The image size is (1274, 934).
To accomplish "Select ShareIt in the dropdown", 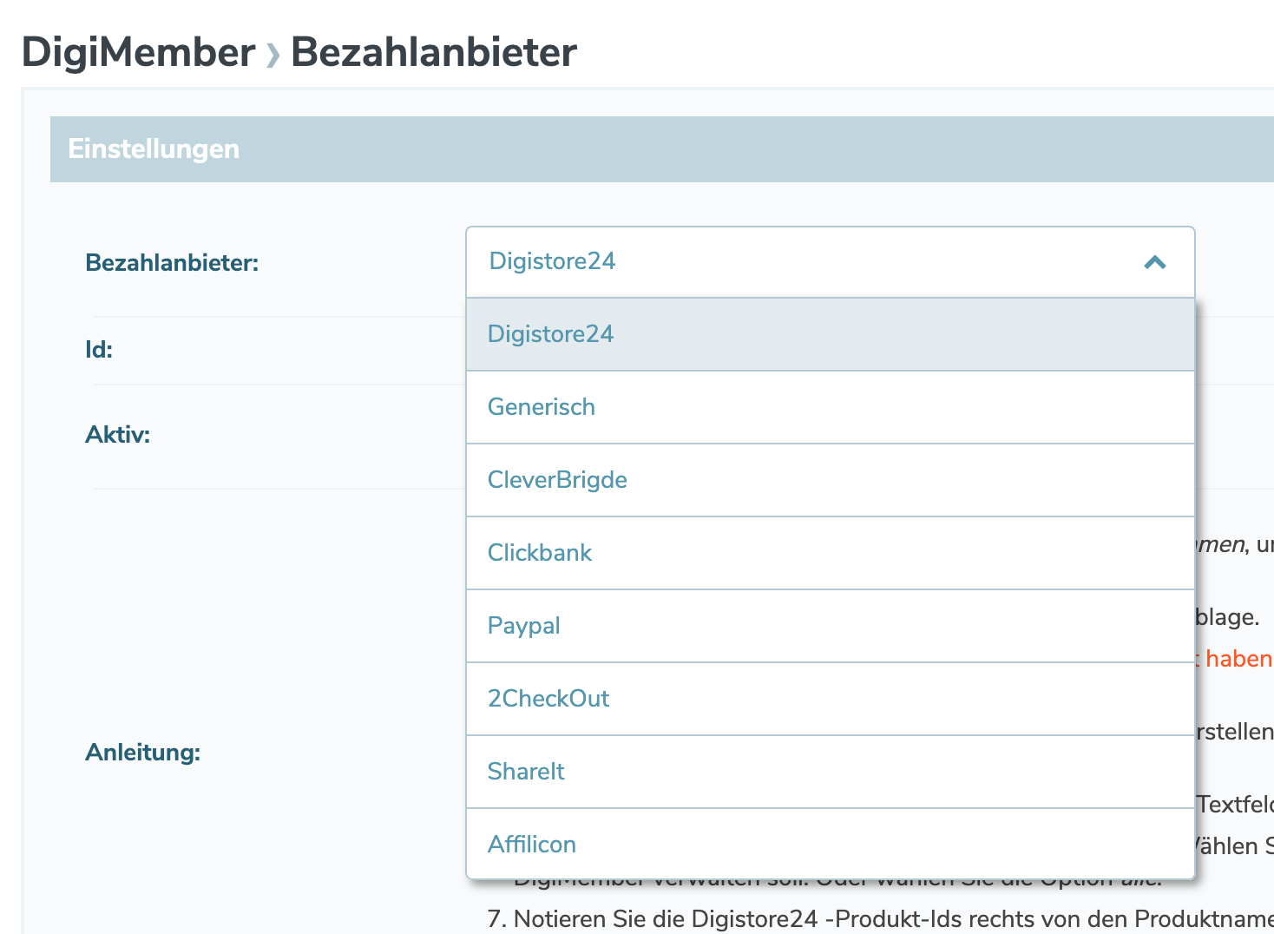I will [526, 772].
